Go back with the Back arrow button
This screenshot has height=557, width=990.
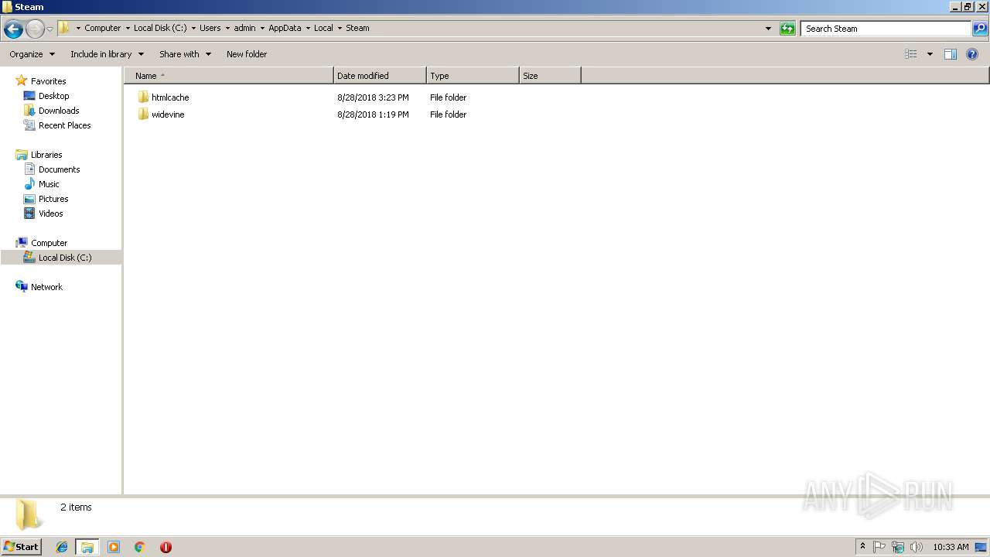click(x=13, y=29)
